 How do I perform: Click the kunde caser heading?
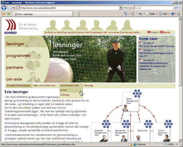[149, 39]
